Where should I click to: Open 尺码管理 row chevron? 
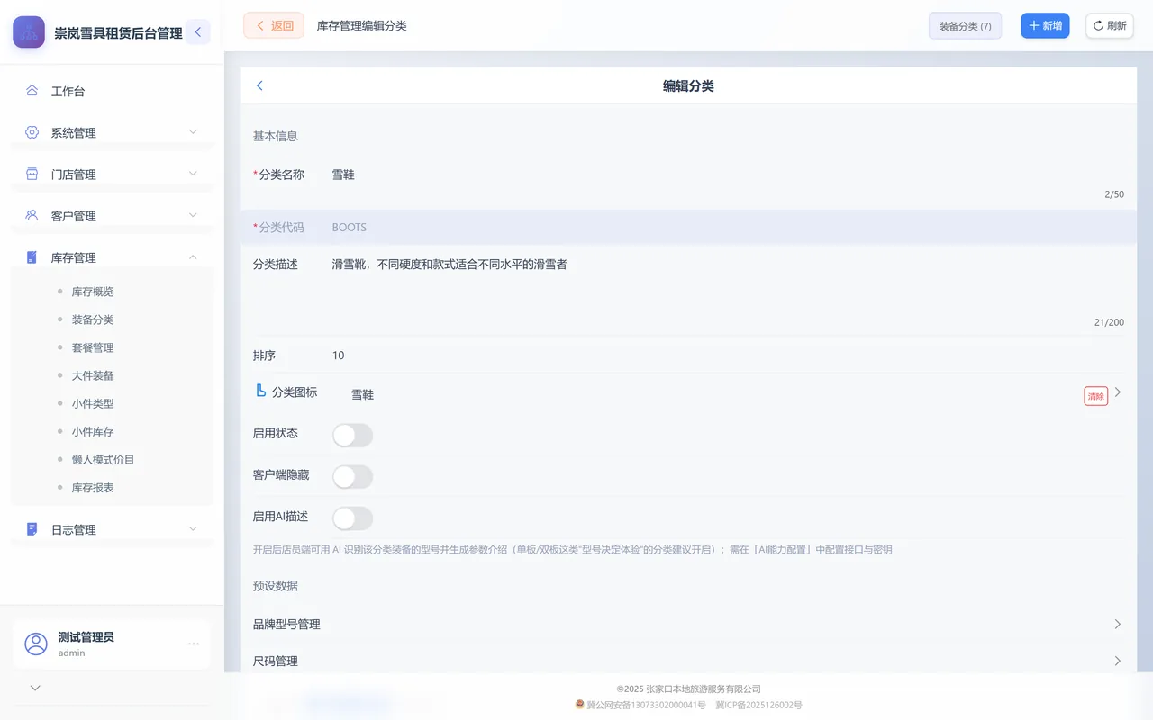tap(1118, 661)
